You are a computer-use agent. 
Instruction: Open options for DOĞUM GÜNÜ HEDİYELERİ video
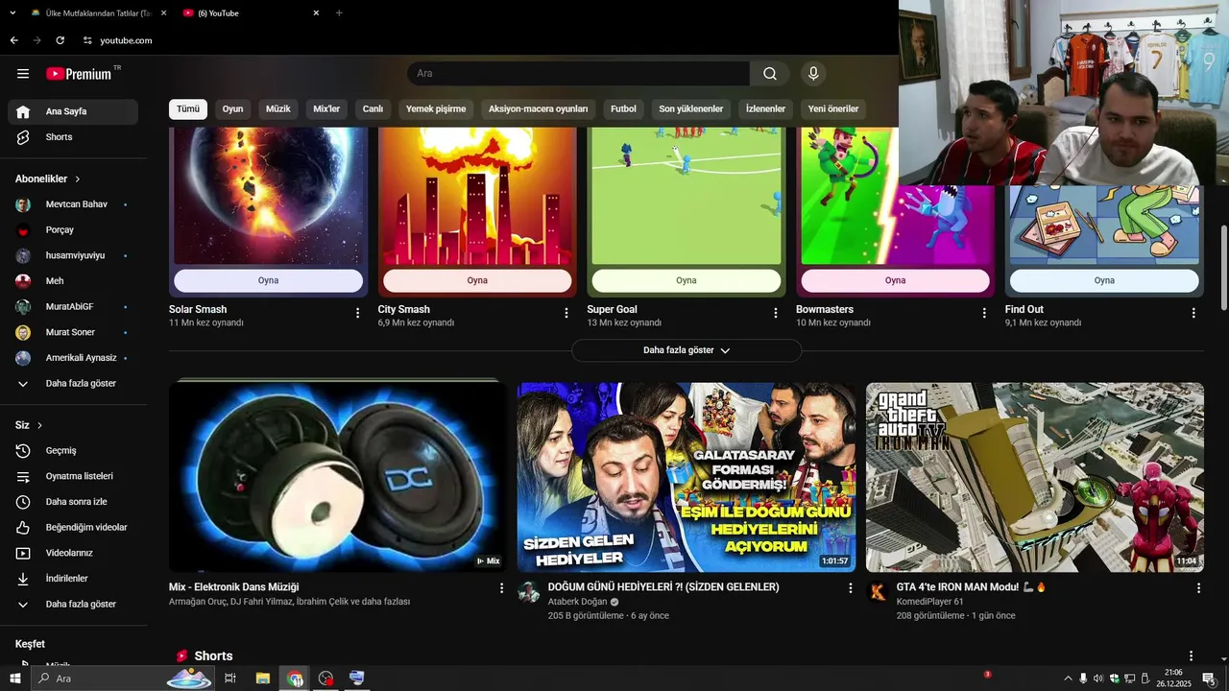coord(850,588)
